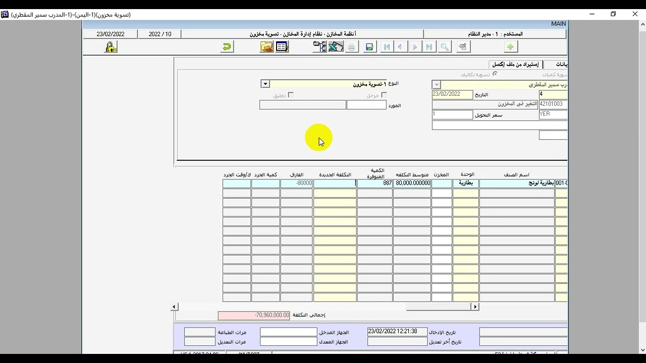Click the tree structure icon
This screenshot has height=363, width=646.
pyautogui.click(x=320, y=47)
